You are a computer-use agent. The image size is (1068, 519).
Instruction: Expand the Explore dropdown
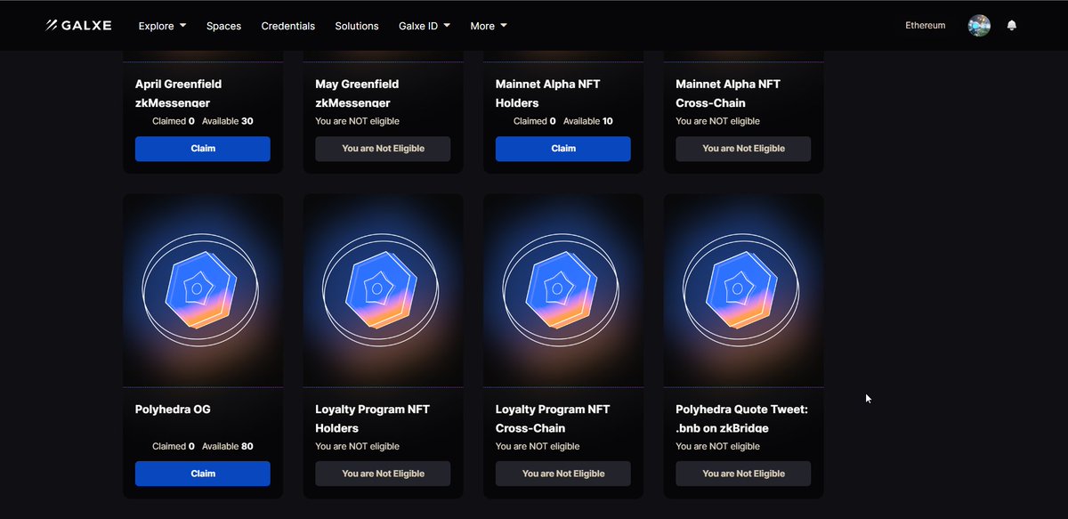pos(161,26)
